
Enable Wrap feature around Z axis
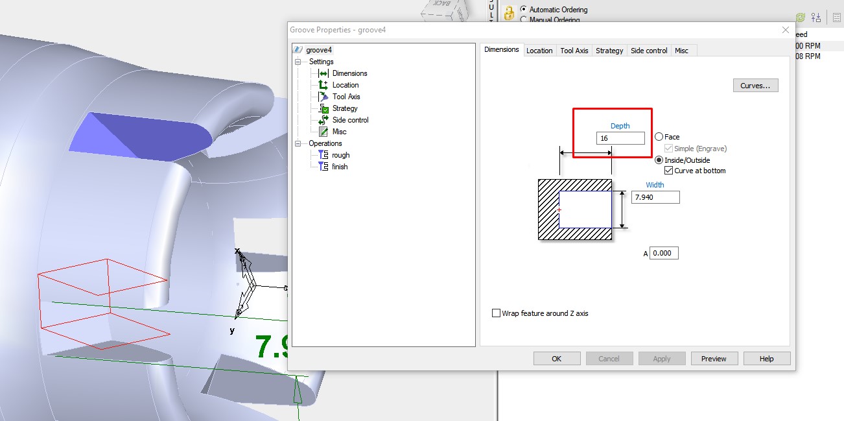point(497,313)
